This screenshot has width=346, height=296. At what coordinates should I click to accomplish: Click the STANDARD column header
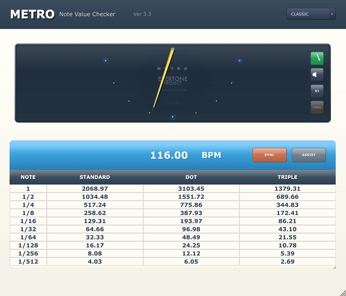pyautogui.click(x=95, y=177)
